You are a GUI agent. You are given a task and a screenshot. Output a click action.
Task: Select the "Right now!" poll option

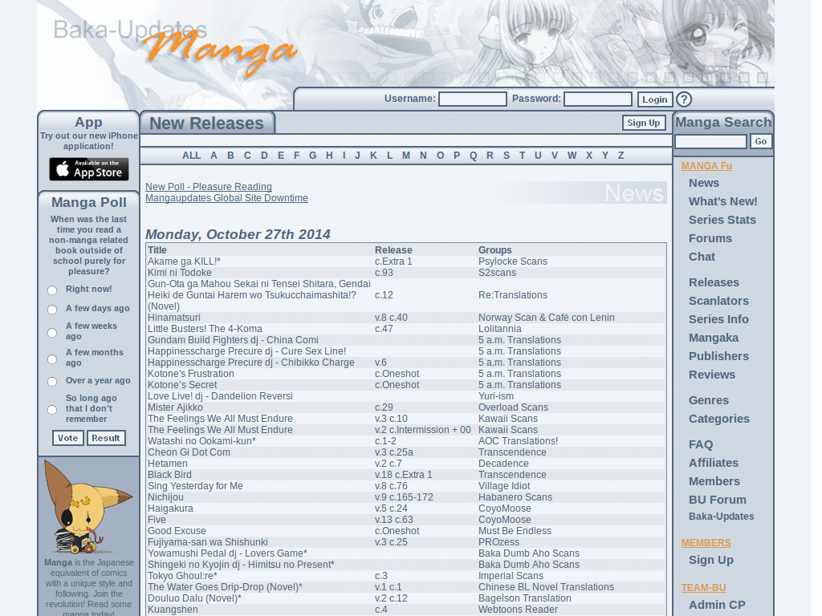[51, 290]
